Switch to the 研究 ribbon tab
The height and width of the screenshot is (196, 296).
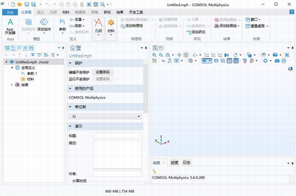pyautogui.click(x=107, y=12)
